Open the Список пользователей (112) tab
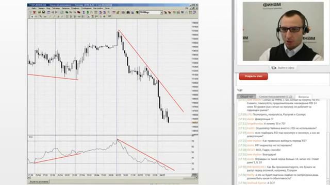 click(275, 97)
